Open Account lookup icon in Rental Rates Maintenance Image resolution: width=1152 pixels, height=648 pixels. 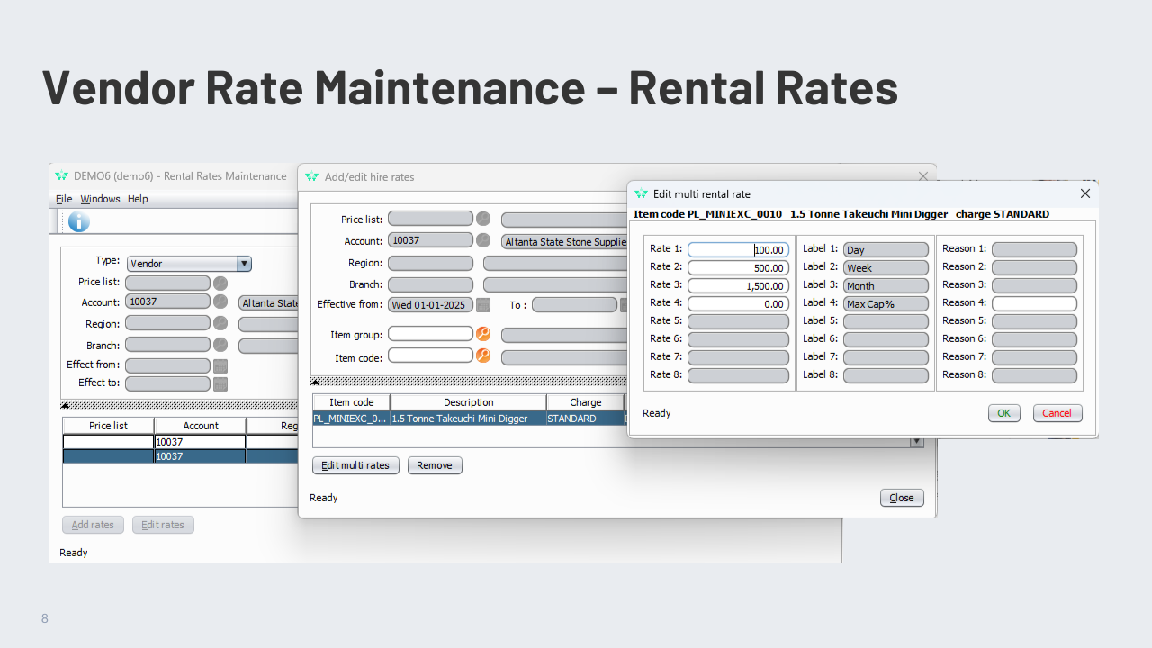pos(220,302)
